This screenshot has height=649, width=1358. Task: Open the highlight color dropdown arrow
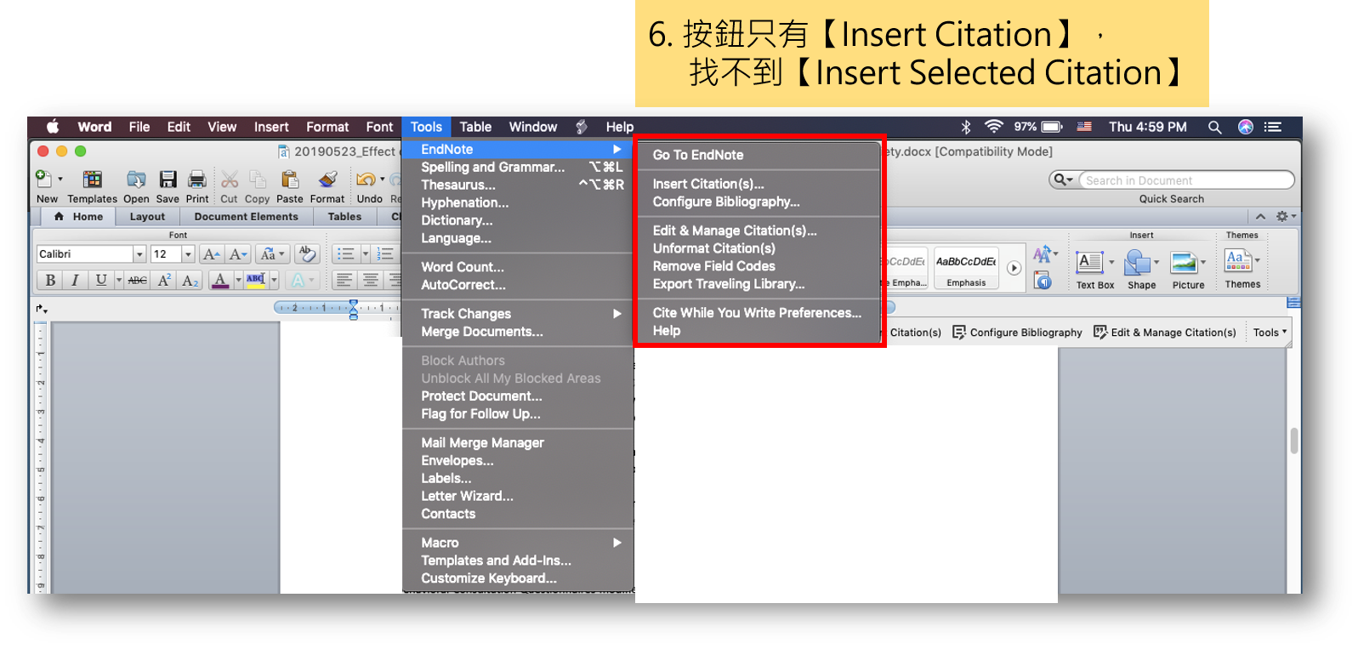[274, 280]
